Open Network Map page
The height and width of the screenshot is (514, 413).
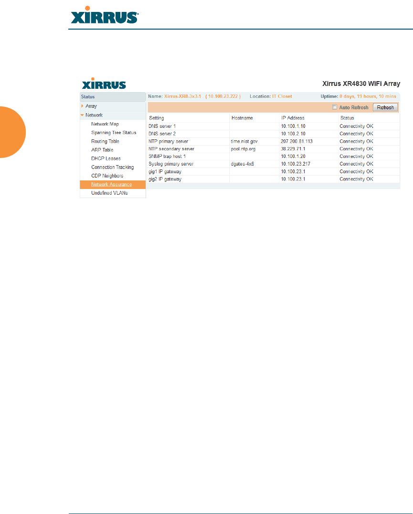click(105, 124)
